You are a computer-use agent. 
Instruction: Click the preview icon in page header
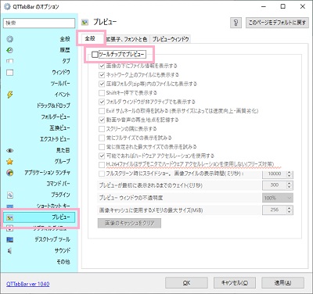(85, 23)
